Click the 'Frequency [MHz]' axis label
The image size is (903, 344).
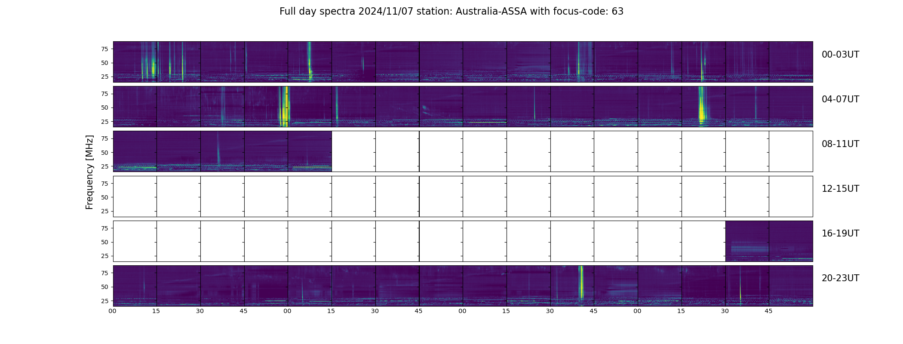pyautogui.click(x=89, y=172)
